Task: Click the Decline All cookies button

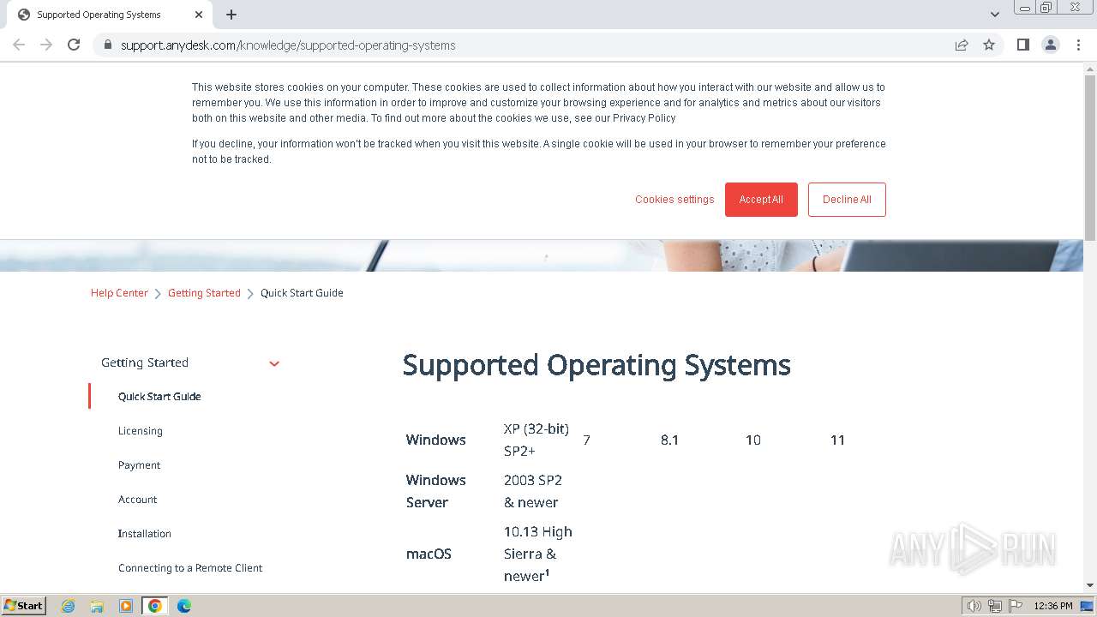Action: pyautogui.click(x=847, y=200)
